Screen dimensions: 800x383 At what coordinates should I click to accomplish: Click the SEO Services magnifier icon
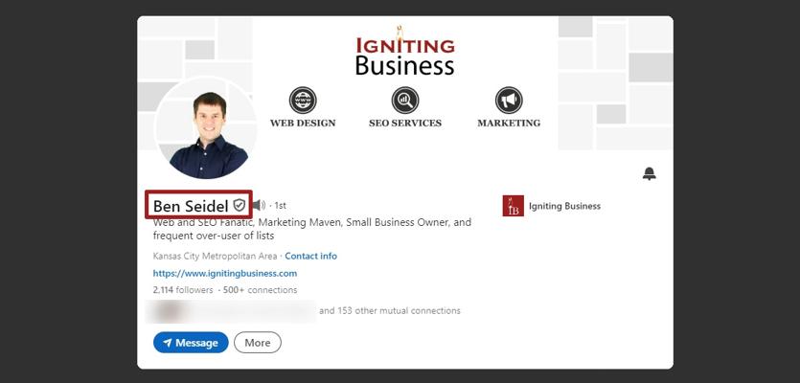pyautogui.click(x=405, y=100)
